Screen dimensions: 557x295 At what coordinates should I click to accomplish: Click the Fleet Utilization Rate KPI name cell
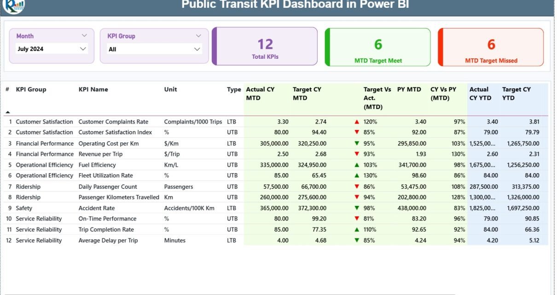coord(105,176)
